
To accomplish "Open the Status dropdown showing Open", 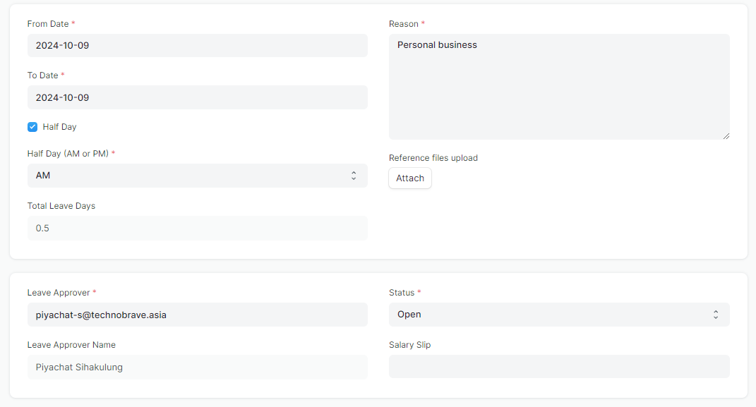I will click(559, 315).
